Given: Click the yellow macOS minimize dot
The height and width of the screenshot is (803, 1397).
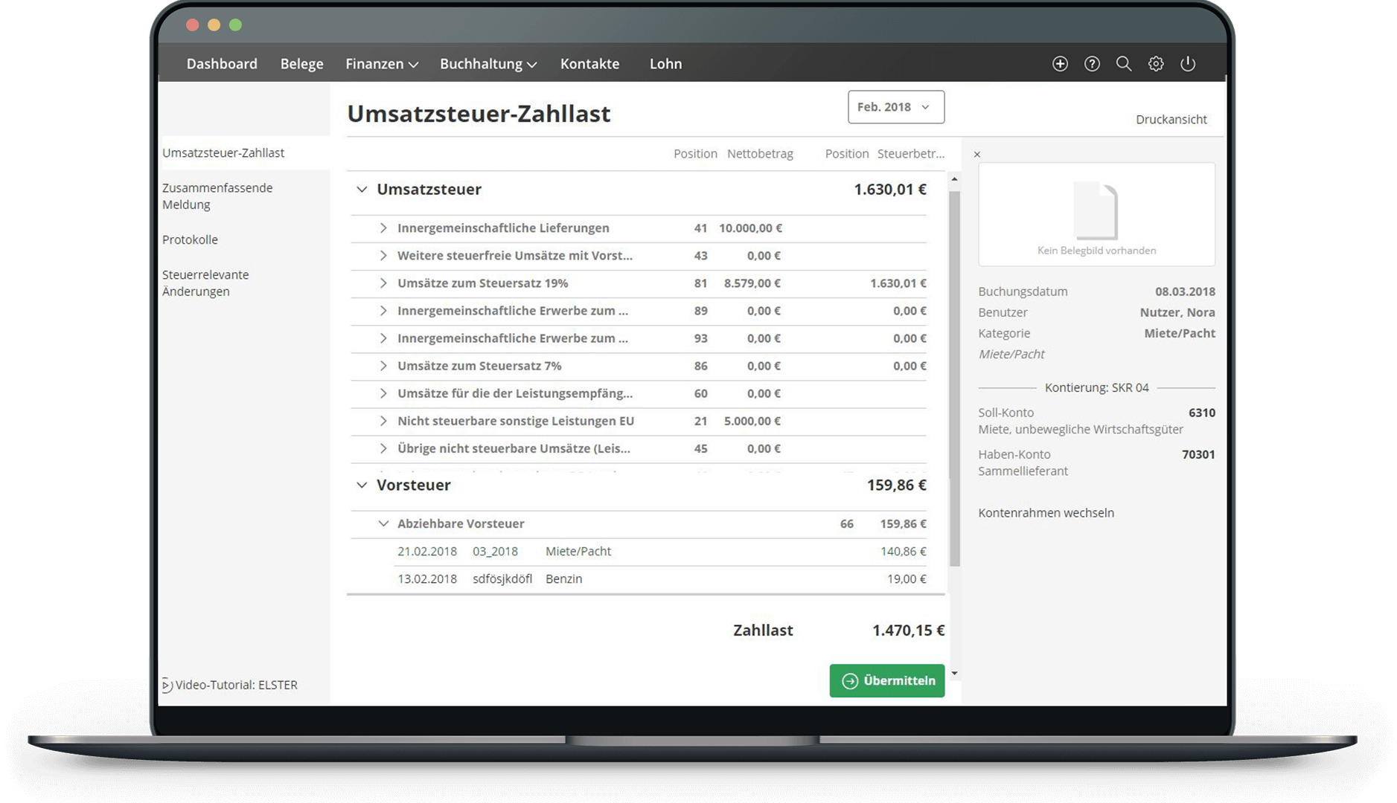Looking at the screenshot, I should pyautogui.click(x=214, y=25).
